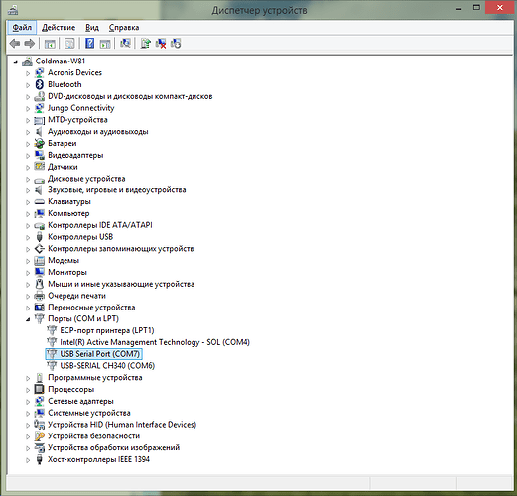Click the Back arrow toolbar icon

[x=15, y=44]
